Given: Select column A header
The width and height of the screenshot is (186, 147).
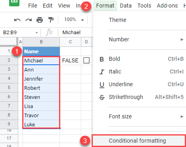Looking at the screenshot, I should (20, 42).
